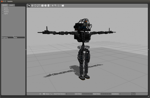Activate the translate (move) tool
Viewport: 150px width, 98px height.
tap(32, 6)
